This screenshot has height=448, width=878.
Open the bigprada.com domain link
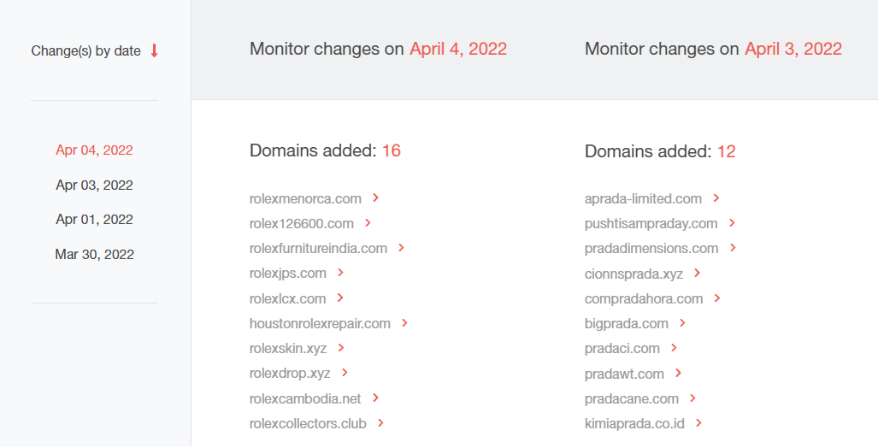[x=626, y=324]
